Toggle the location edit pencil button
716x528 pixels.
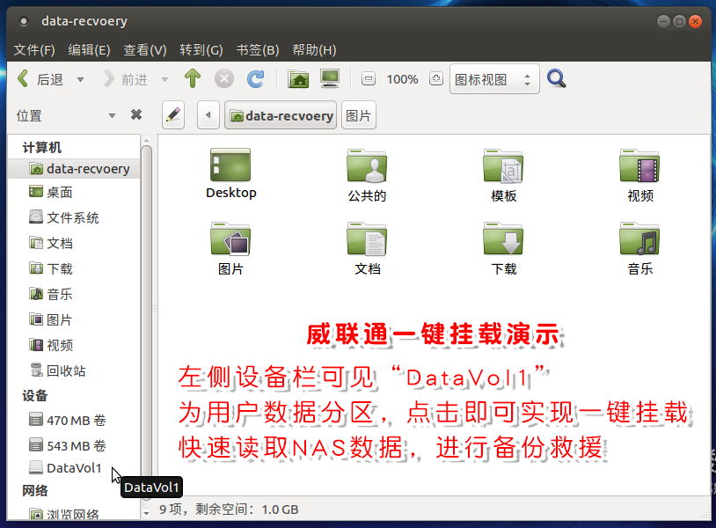pos(173,115)
